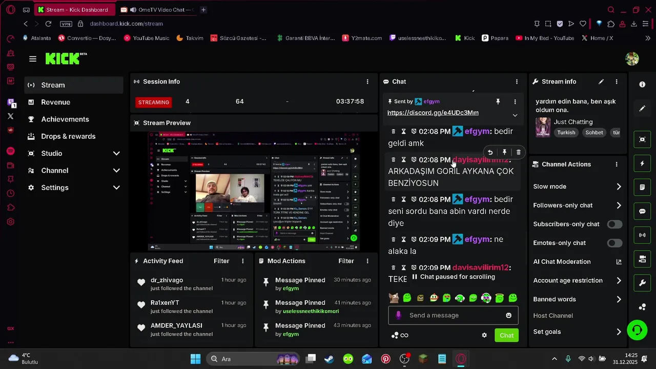Open Activity Feed three-dot options
The height and width of the screenshot is (369, 656).
(243, 261)
